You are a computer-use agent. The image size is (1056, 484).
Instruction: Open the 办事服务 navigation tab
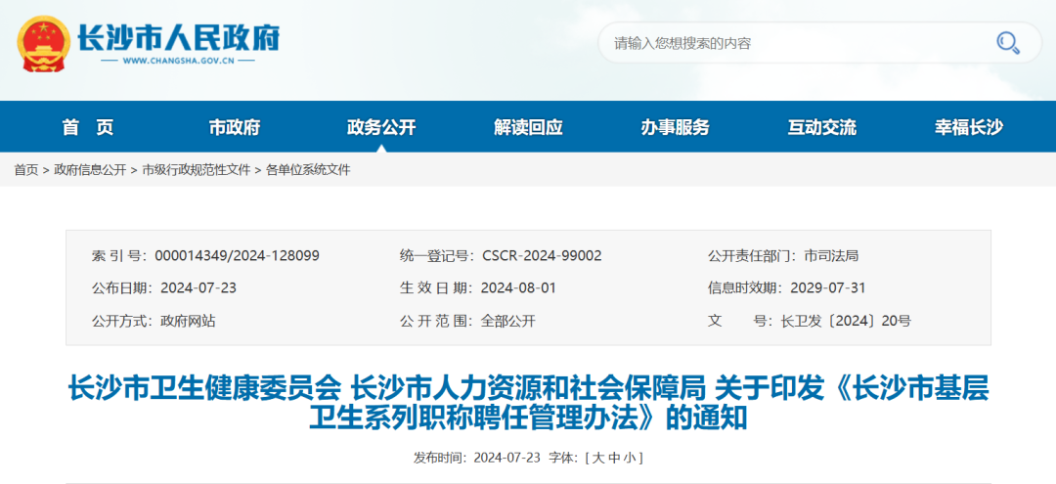[675, 126]
